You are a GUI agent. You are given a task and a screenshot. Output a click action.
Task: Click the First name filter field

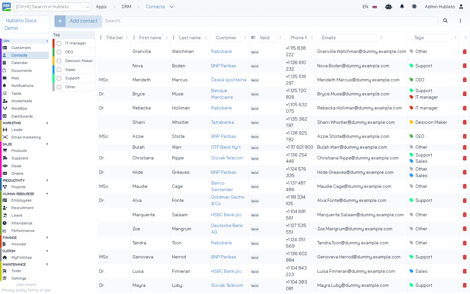pyautogui.click(x=150, y=38)
